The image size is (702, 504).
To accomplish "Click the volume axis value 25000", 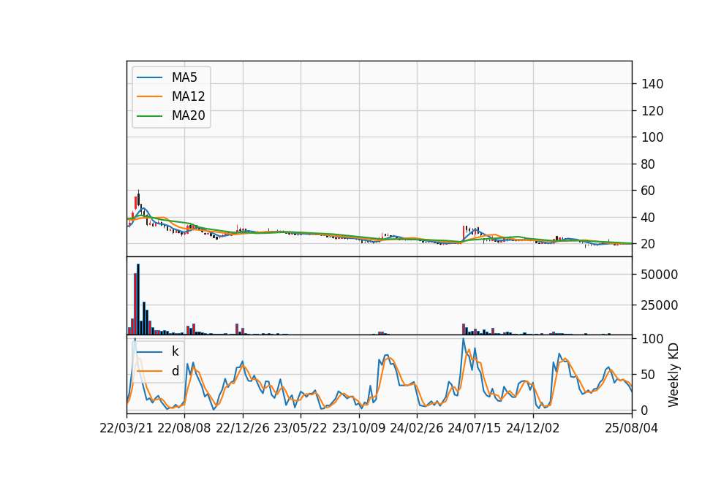I will click(x=660, y=305).
